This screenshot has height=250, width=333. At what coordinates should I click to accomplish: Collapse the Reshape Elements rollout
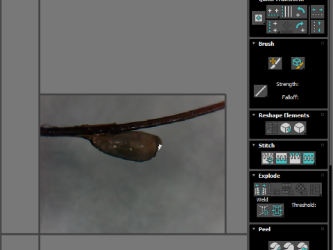pyautogui.click(x=254, y=115)
